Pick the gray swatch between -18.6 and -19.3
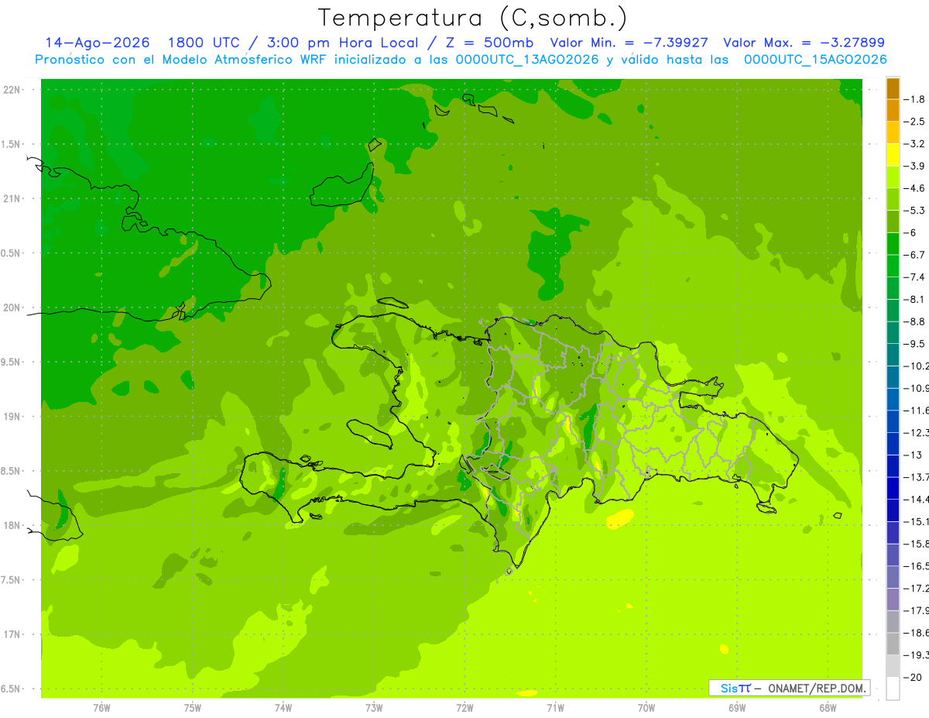Image resolution: width=929 pixels, height=718 pixels. click(x=893, y=644)
